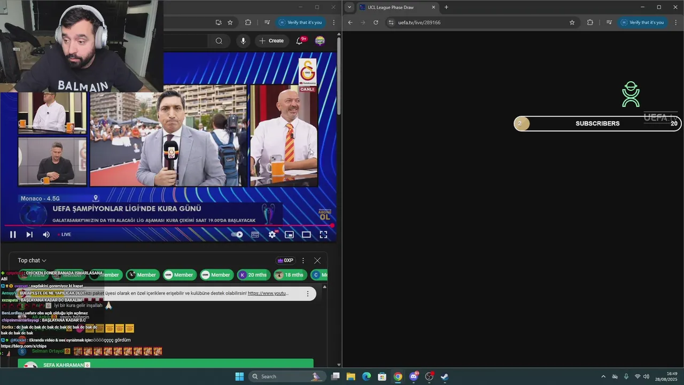
Task: Open YouTube notifications bell
Action: (300, 41)
